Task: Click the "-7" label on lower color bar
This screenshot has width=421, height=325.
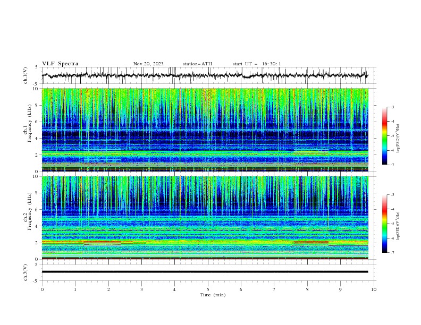Action: [392, 252]
